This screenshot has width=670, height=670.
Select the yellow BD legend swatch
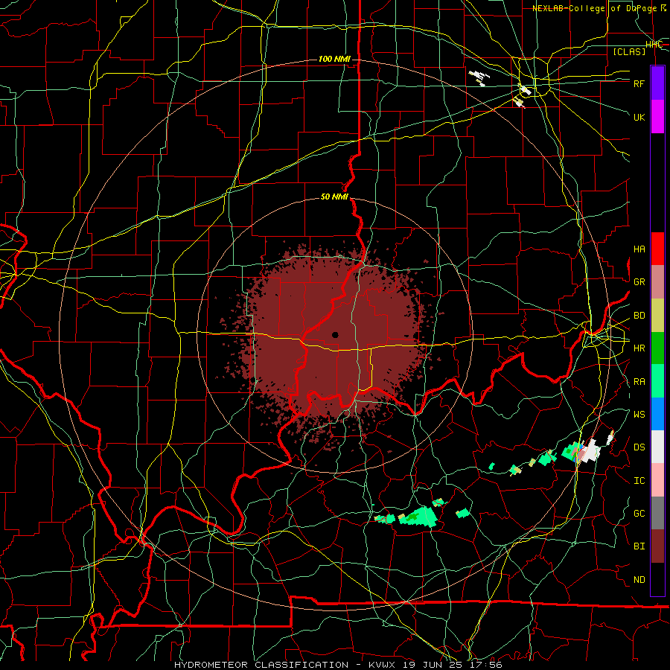657,316
